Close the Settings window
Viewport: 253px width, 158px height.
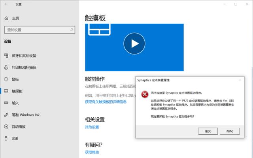(247, 4)
